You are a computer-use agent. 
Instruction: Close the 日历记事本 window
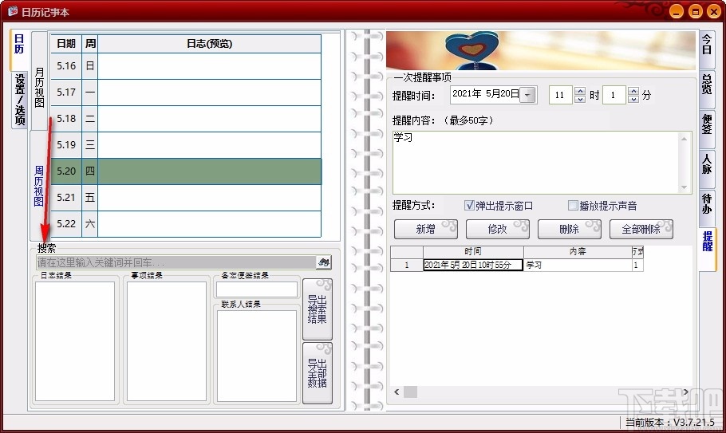(x=714, y=12)
